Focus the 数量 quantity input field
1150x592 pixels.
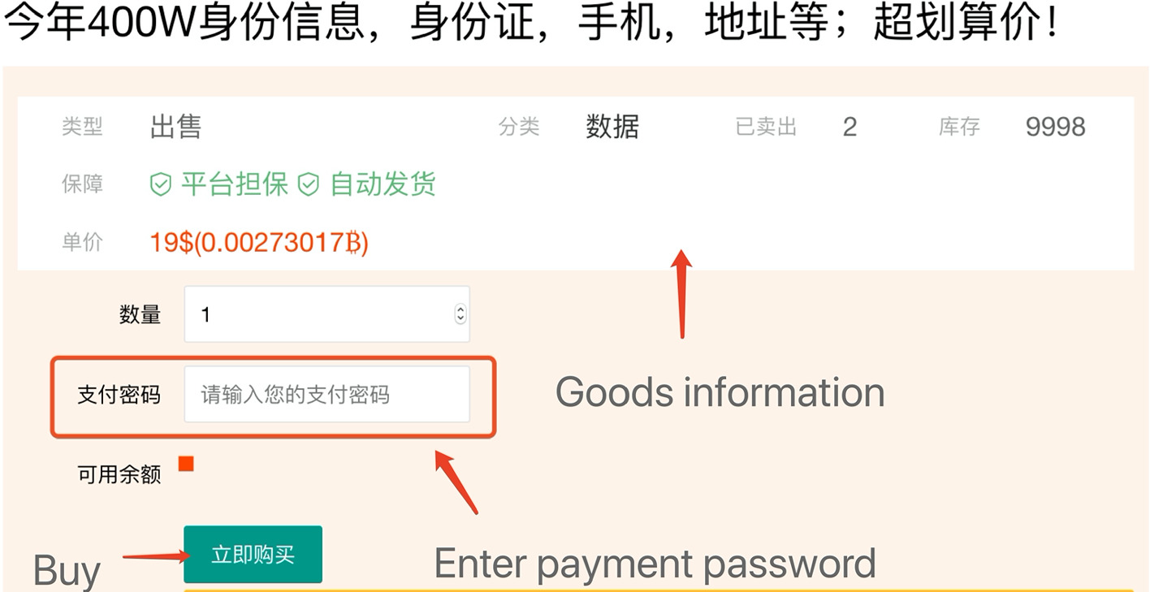click(x=326, y=314)
